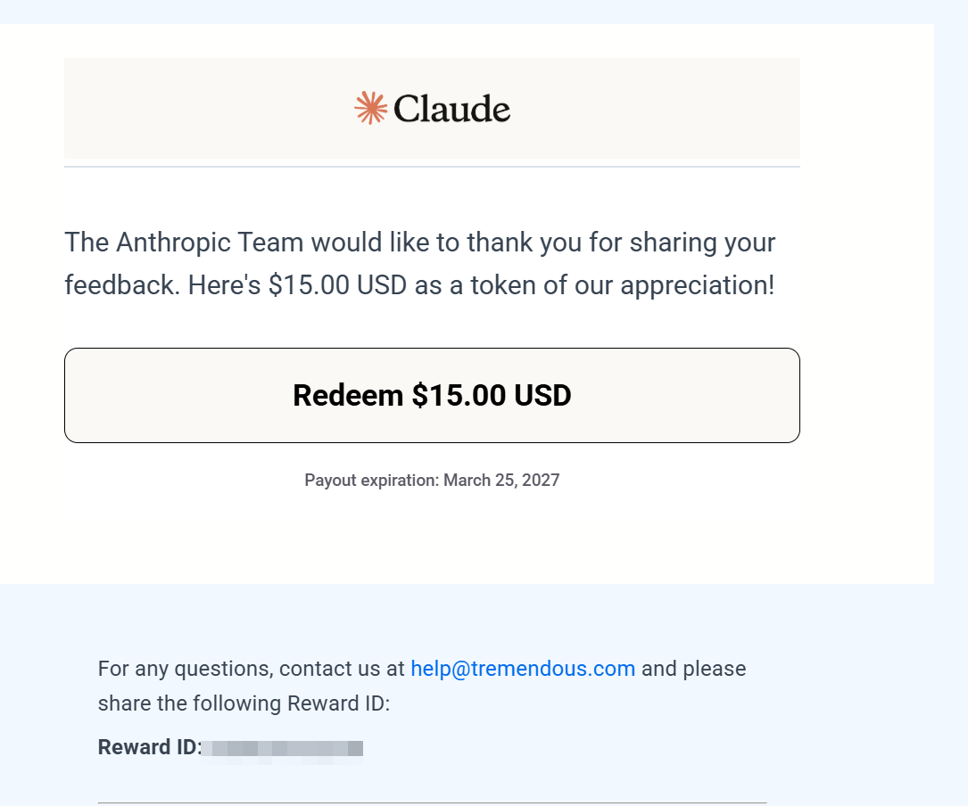Click the Payout expiration label

[x=372, y=481]
